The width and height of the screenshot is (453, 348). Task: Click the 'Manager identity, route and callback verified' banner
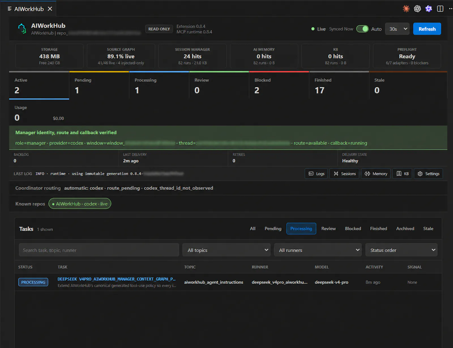click(228, 138)
